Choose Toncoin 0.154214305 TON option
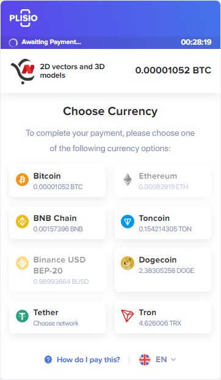This screenshot has width=221, height=380. (163, 223)
